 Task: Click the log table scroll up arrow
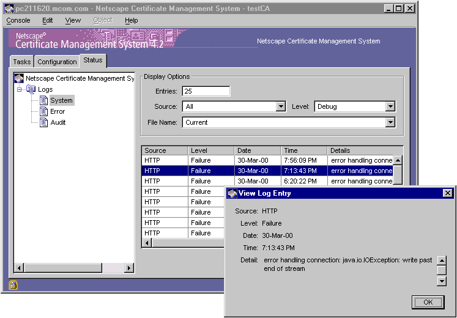pos(398,160)
